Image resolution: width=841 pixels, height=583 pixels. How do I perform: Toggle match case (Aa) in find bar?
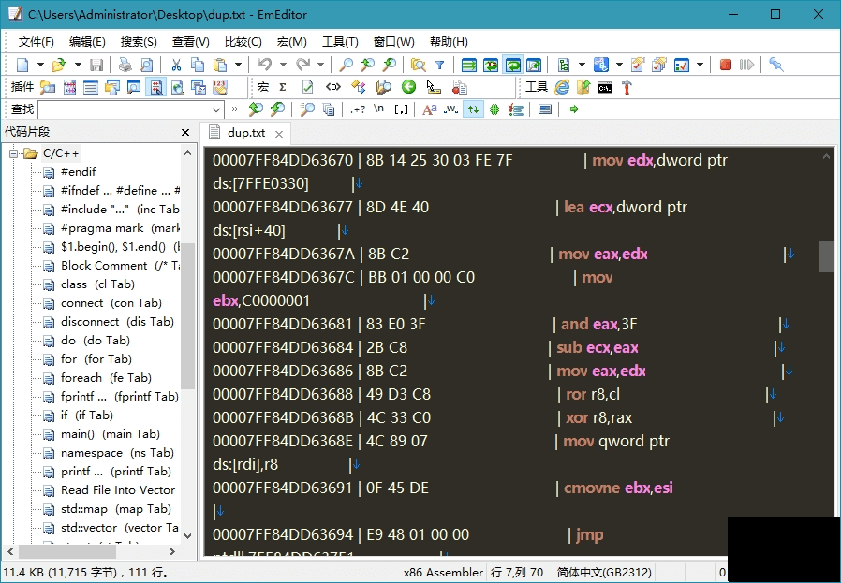point(429,109)
